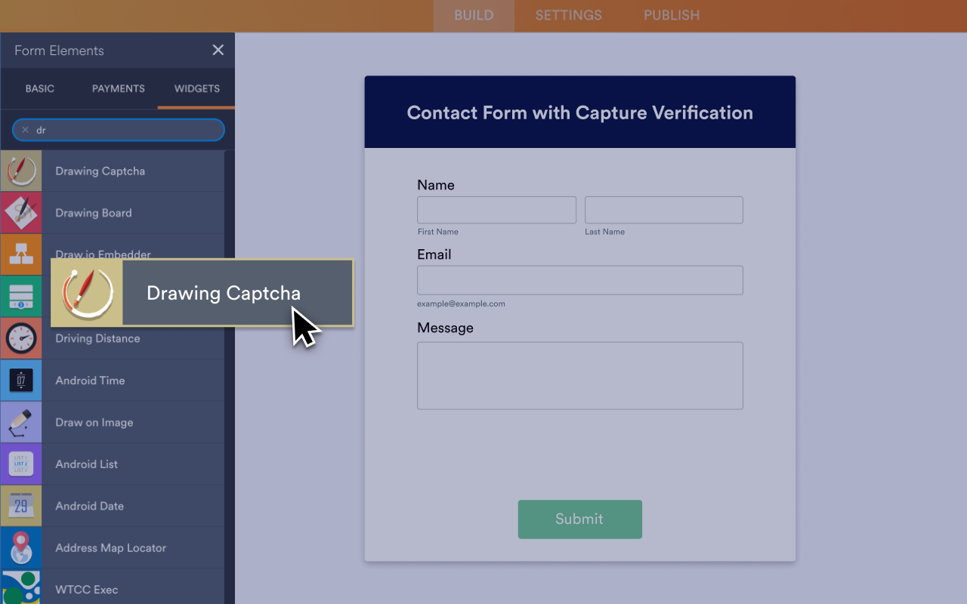Select the Drawing Captcha widget icon
Viewport: 967px width, 604px height.
22,171
